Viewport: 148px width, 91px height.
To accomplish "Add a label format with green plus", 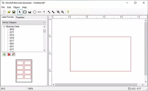I will 4,54.
